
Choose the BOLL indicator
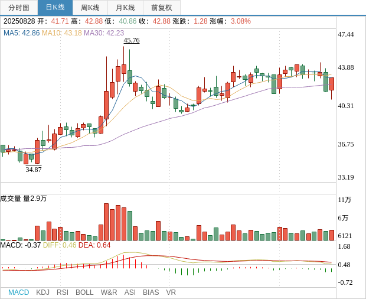[84, 292]
